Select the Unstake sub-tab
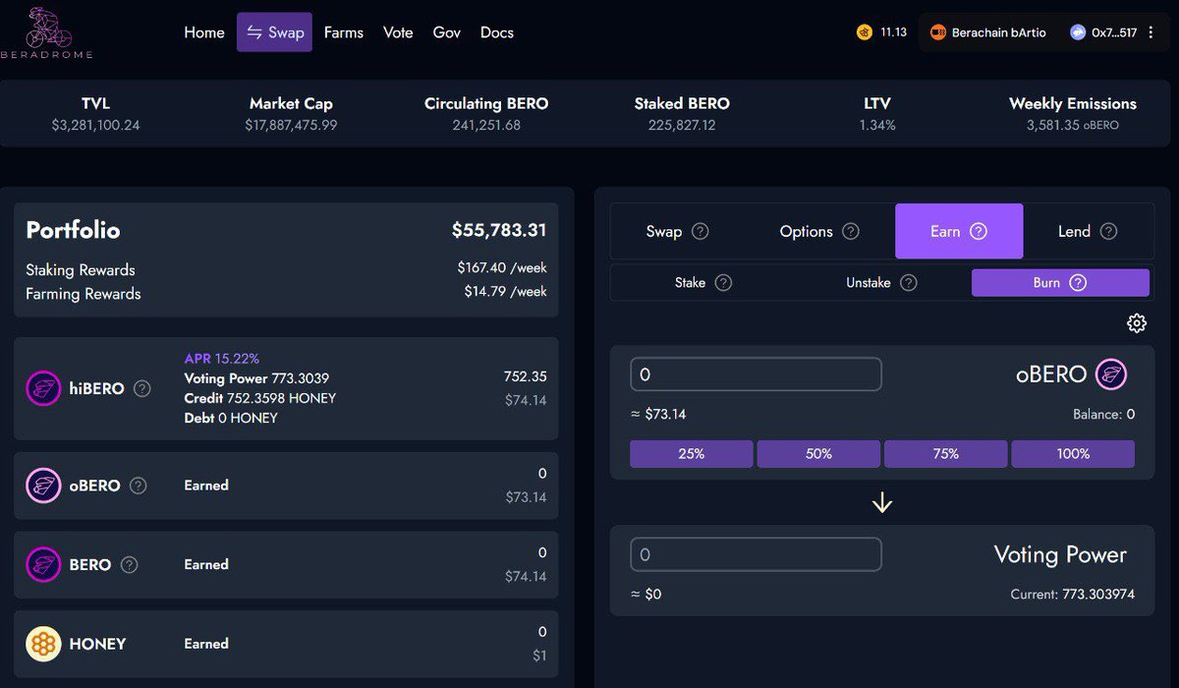The height and width of the screenshot is (688, 1179). (x=881, y=283)
